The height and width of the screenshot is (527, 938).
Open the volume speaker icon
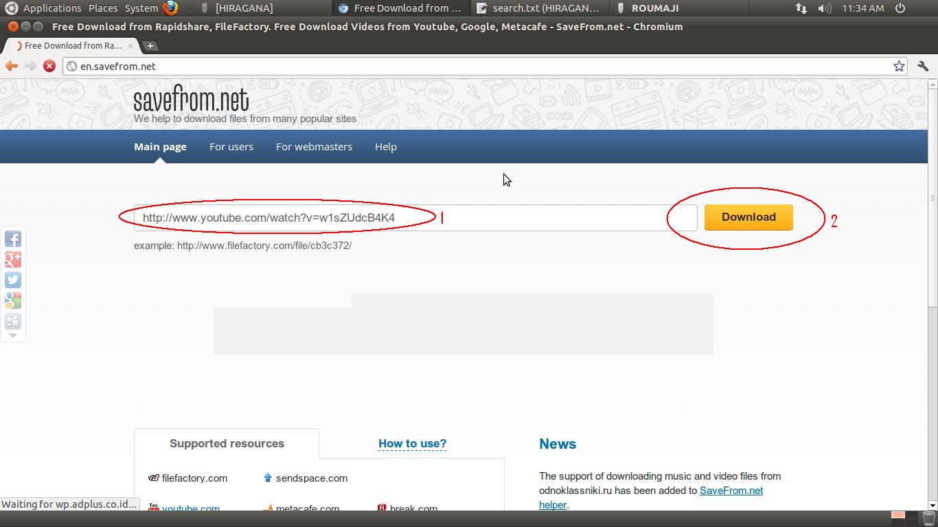(x=825, y=8)
